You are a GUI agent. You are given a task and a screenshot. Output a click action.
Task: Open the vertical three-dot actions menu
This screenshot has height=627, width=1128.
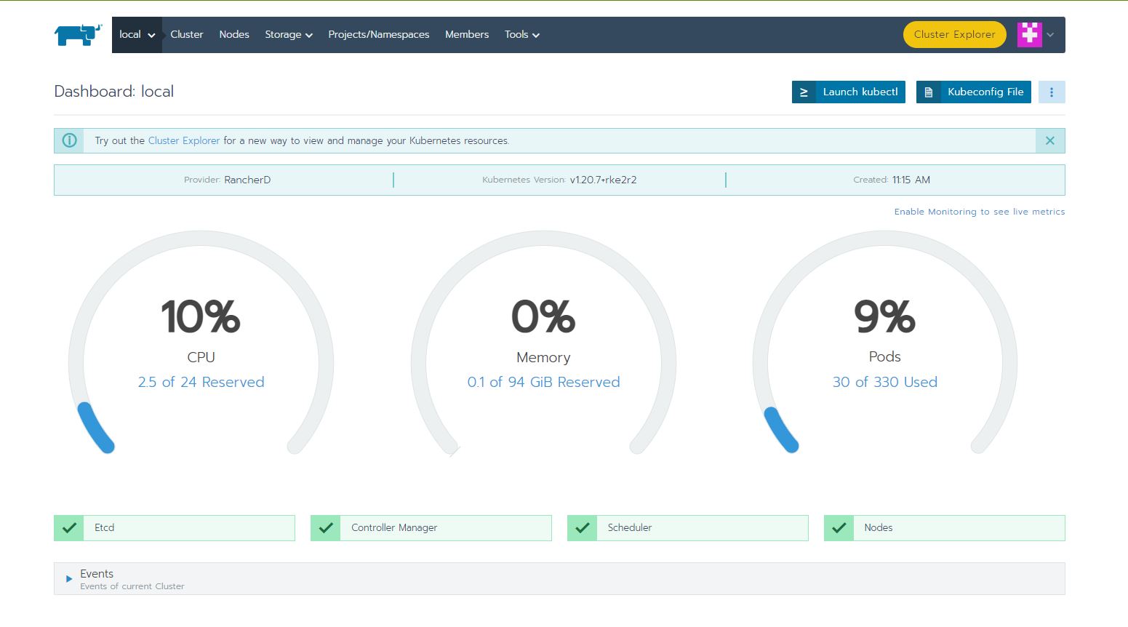[x=1052, y=92]
